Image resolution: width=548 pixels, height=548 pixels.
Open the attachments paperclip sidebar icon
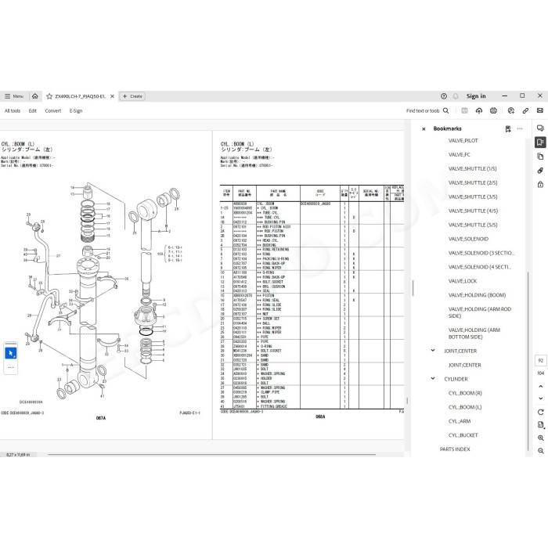(x=540, y=170)
